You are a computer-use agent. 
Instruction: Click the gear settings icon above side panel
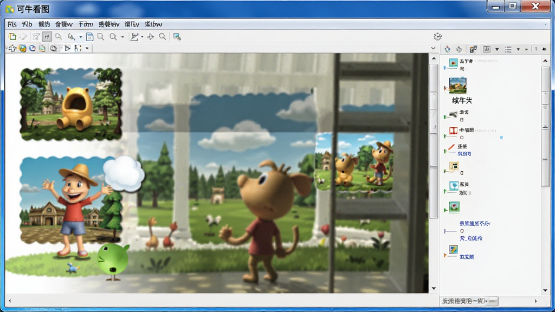pos(437,36)
